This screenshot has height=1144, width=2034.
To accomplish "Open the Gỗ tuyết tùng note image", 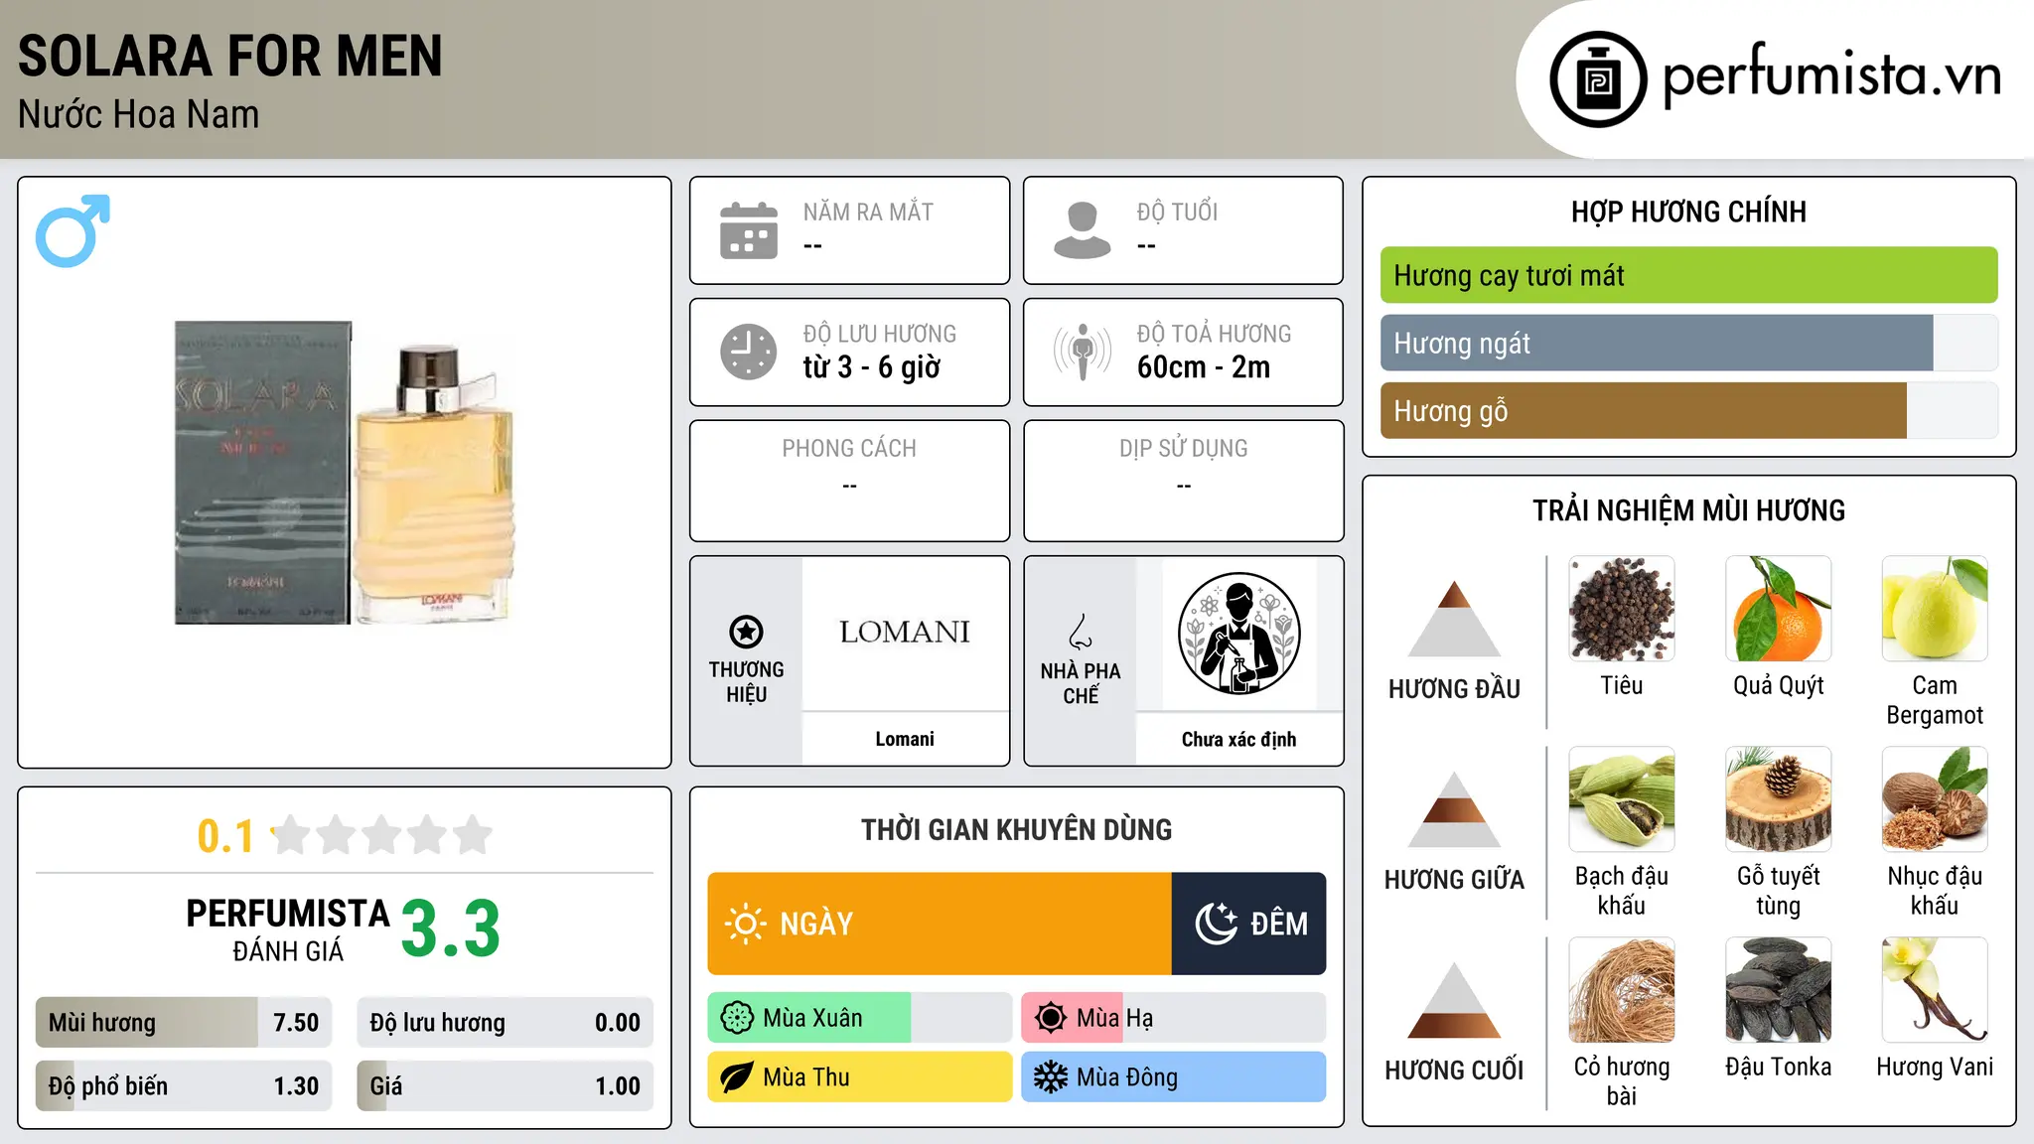I will pyautogui.click(x=1779, y=799).
